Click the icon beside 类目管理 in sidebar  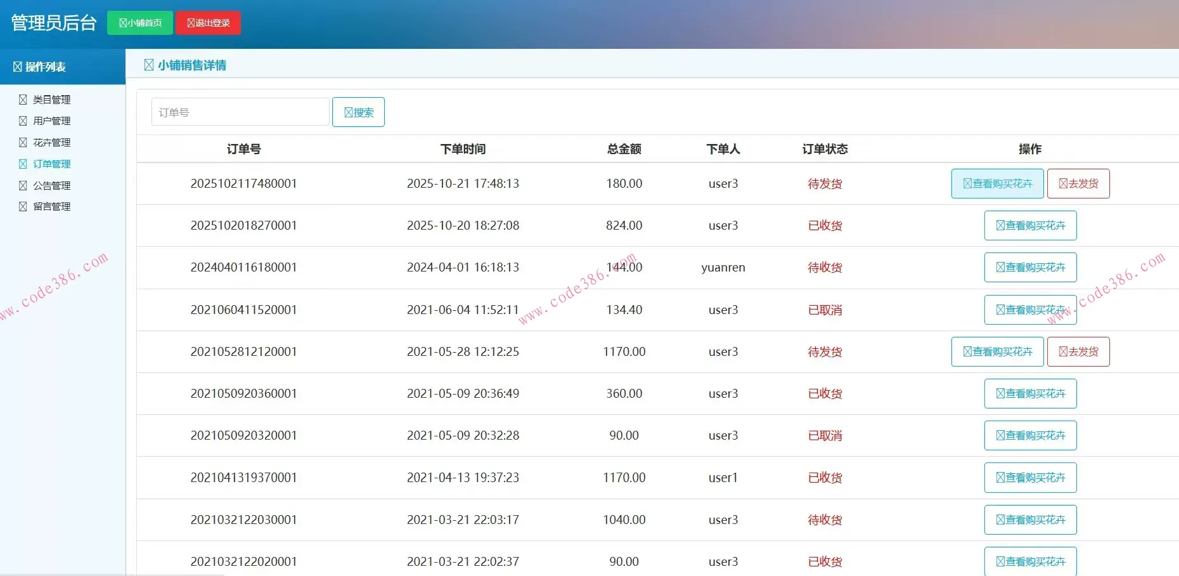pos(23,100)
